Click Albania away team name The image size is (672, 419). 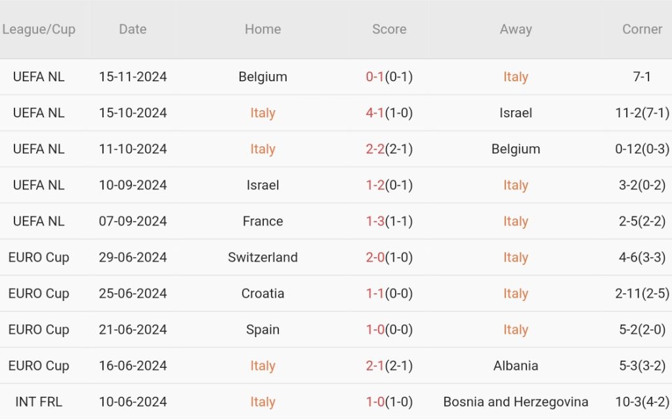515,366
